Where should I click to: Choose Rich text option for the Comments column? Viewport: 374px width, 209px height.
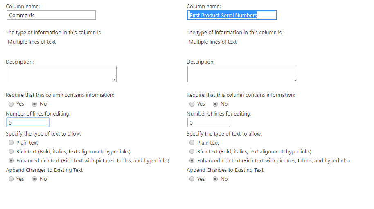point(11,152)
